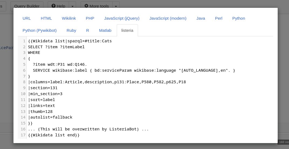This screenshot has width=289, height=149.
Task: Click the SELECT ?item ?itemLabel line
Action: click(56, 47)
